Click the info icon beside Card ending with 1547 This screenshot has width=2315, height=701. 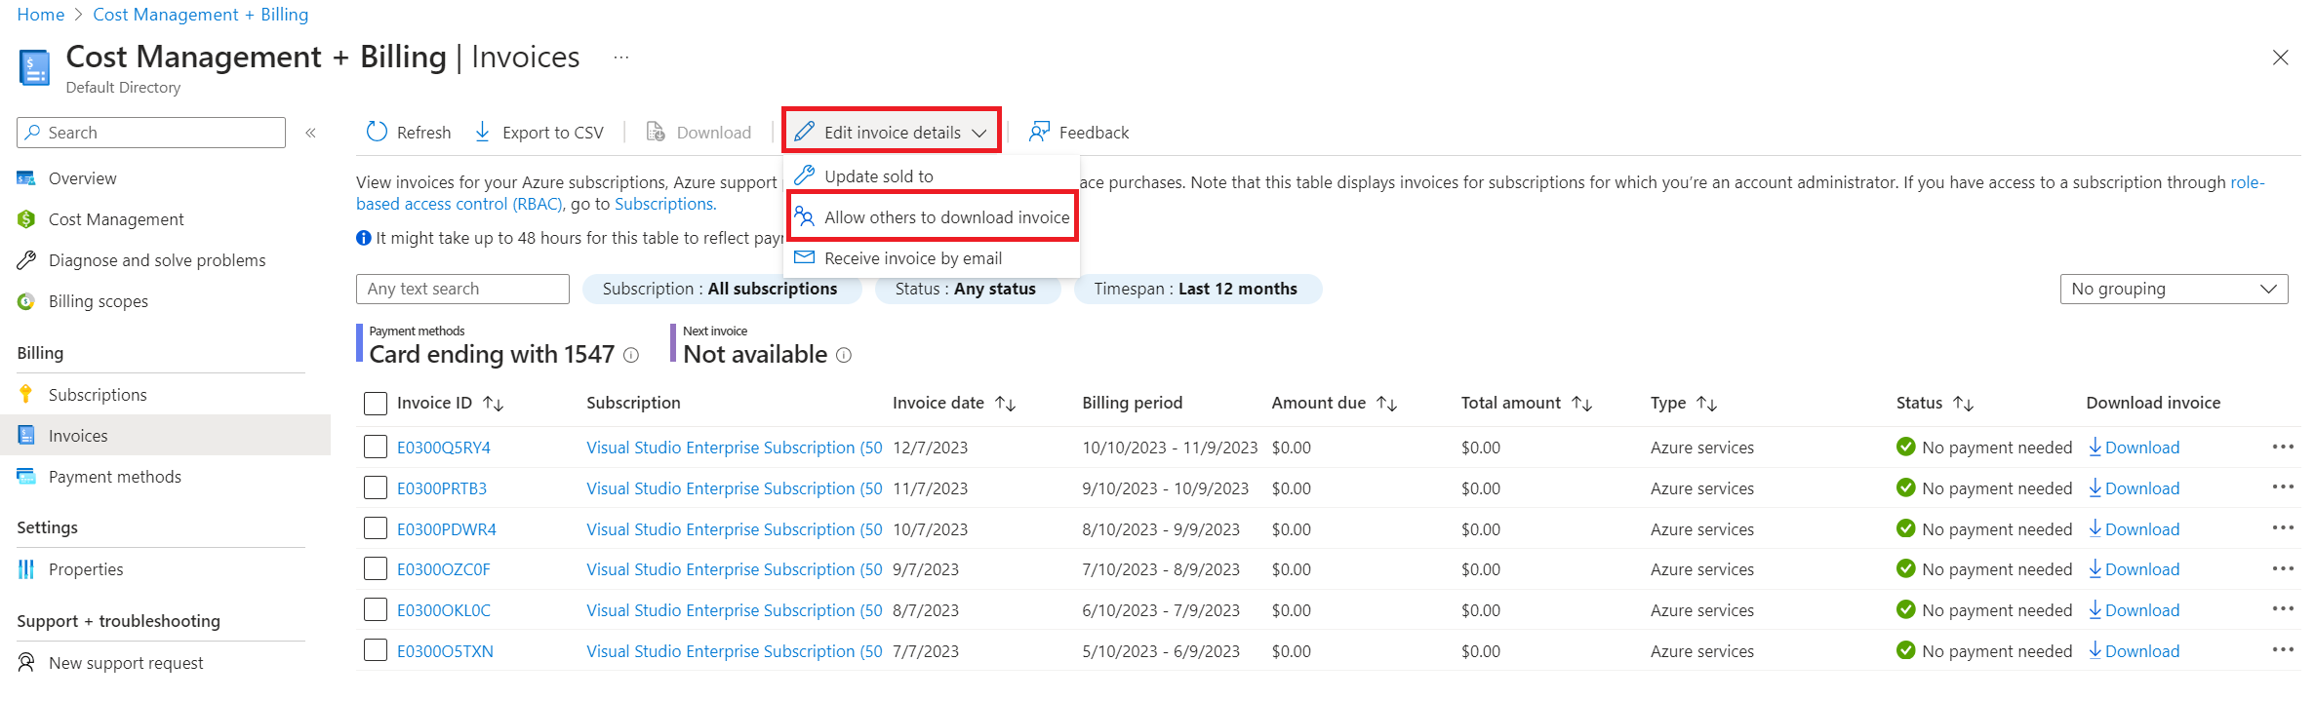[x=631, y=356]
